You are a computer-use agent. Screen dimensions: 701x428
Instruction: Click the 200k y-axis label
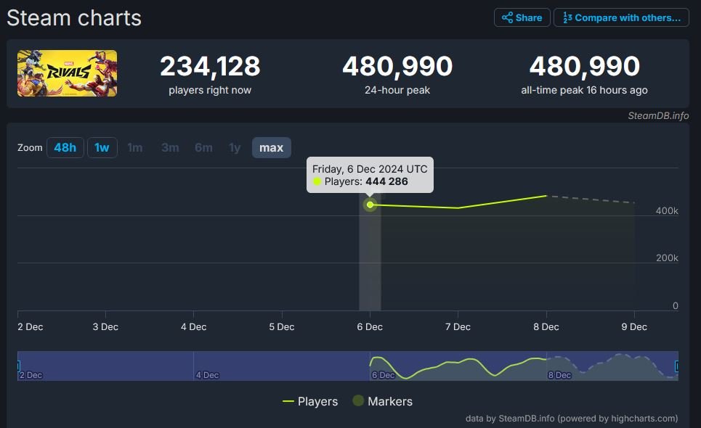[x=667, y=258]
